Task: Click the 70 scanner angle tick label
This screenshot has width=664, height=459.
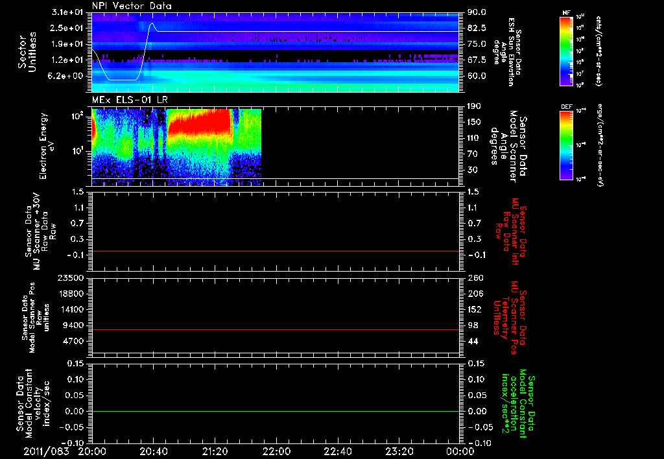Action: (472, 154)
